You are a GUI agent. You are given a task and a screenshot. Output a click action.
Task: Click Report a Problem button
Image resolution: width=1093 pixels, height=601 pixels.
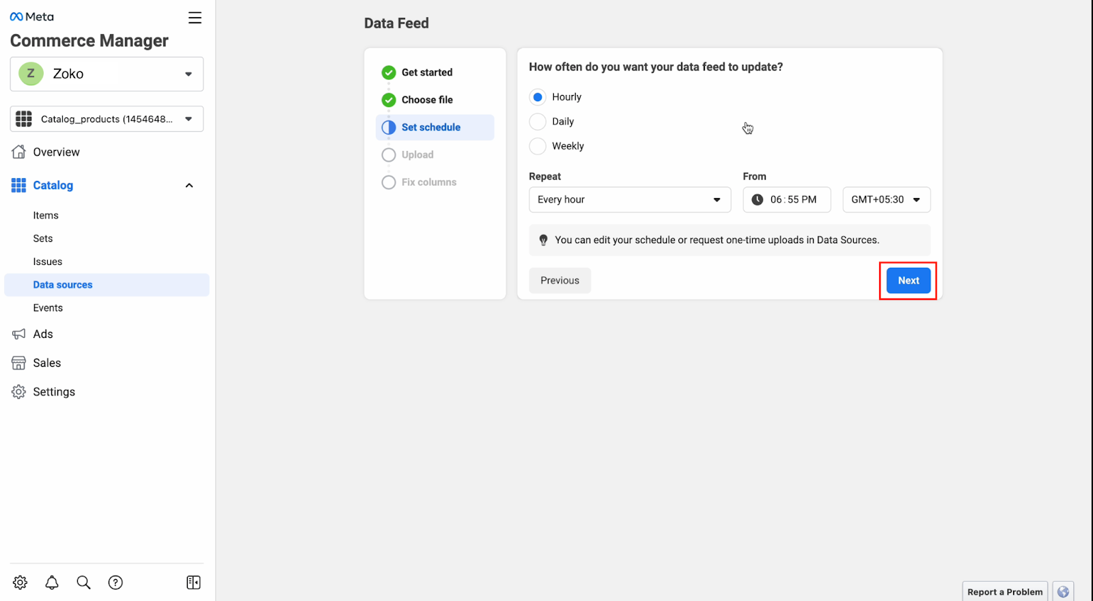(1005, 591)
